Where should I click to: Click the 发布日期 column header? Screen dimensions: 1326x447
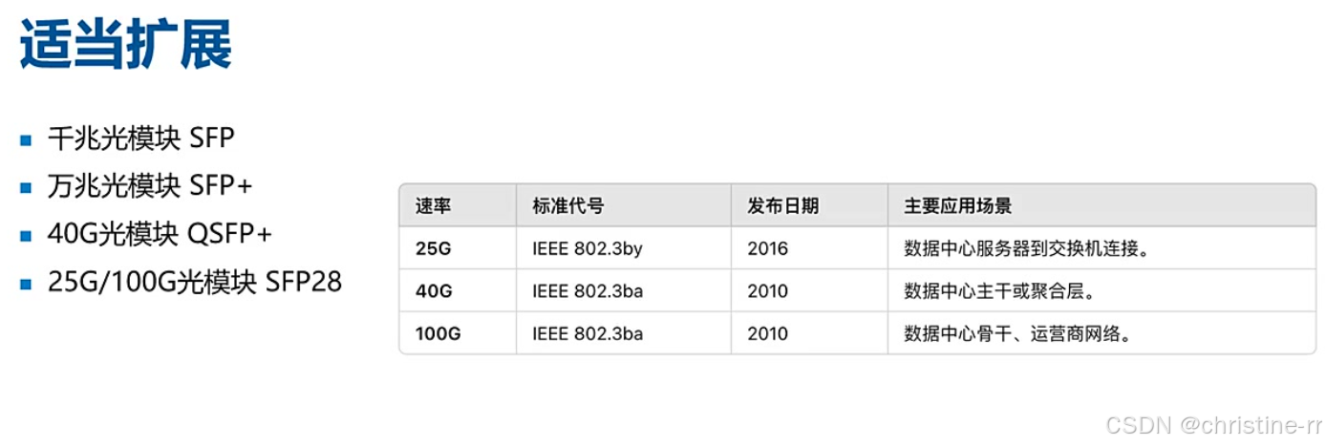coord(782,205)
